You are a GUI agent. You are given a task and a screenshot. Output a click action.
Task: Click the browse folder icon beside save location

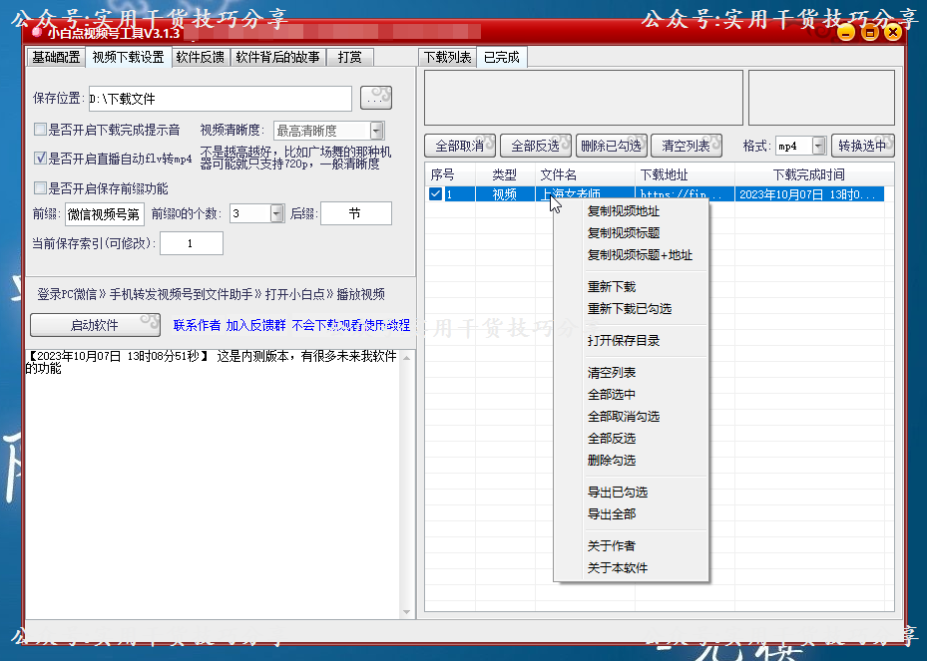tap(374, 98)
